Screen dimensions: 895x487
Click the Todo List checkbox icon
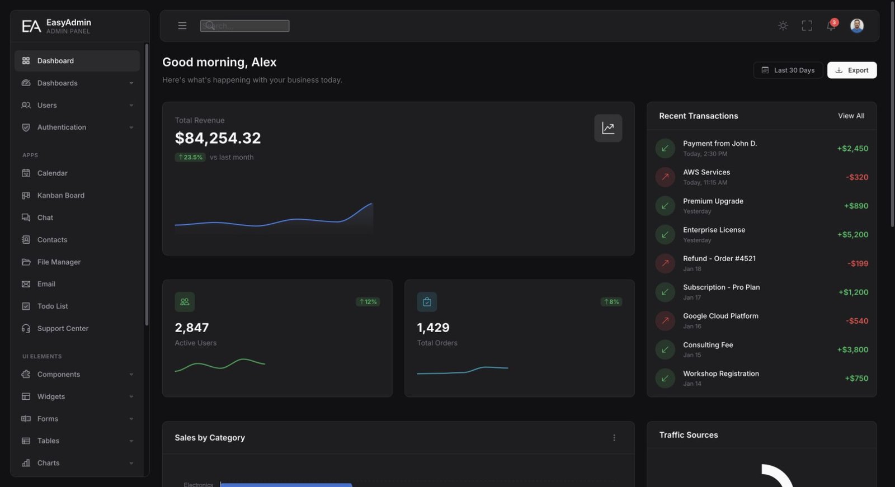point(26,306)
